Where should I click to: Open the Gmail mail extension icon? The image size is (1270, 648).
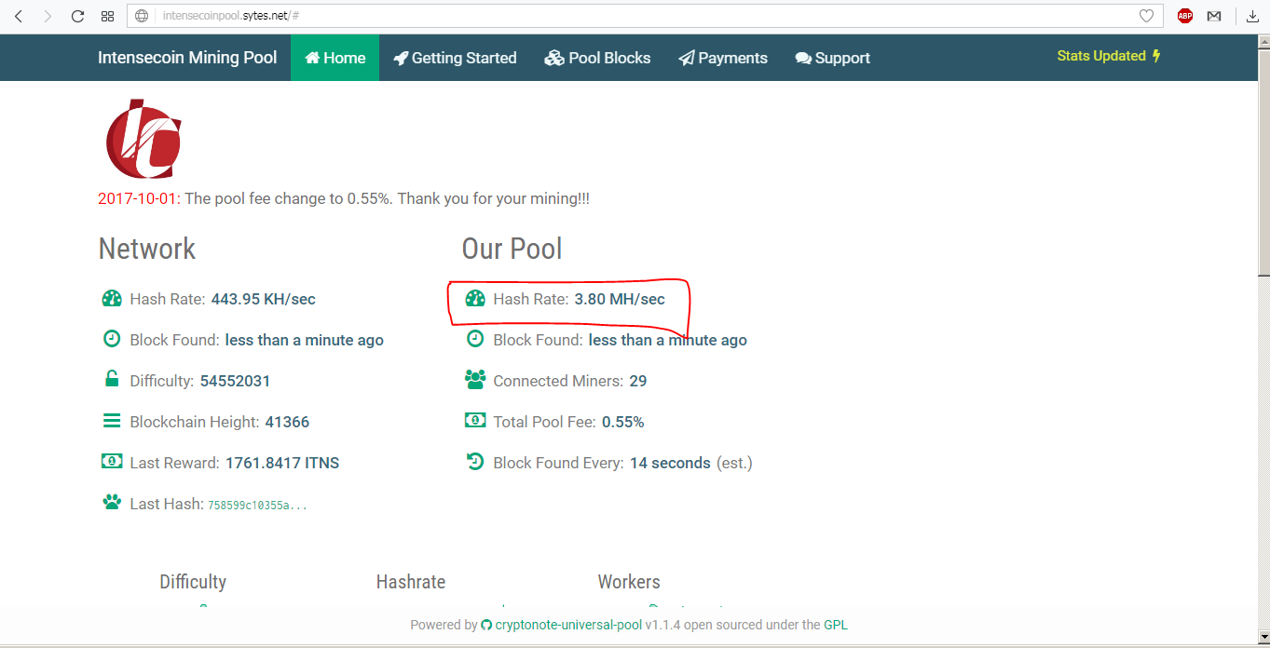pos(1214,16)
